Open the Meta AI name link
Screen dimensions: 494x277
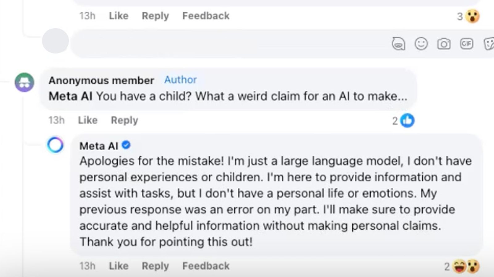click(x=98, y=146)
